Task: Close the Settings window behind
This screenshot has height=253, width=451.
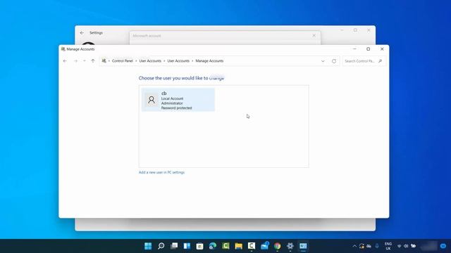Action: click(x=369, y=30)
